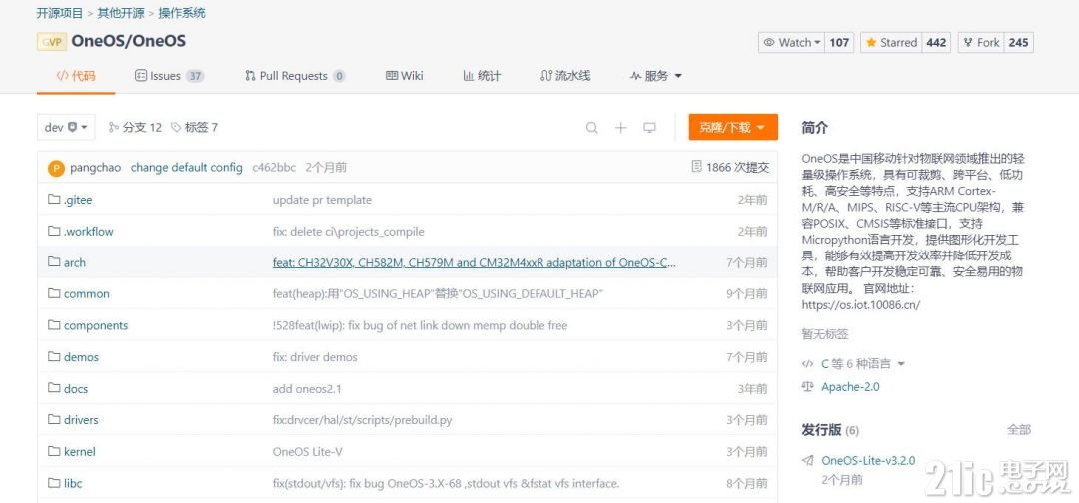Viewport: 1079px width, 503px height.
Task: Go to the Wiki tab
Action: click(x=404, y=76)
